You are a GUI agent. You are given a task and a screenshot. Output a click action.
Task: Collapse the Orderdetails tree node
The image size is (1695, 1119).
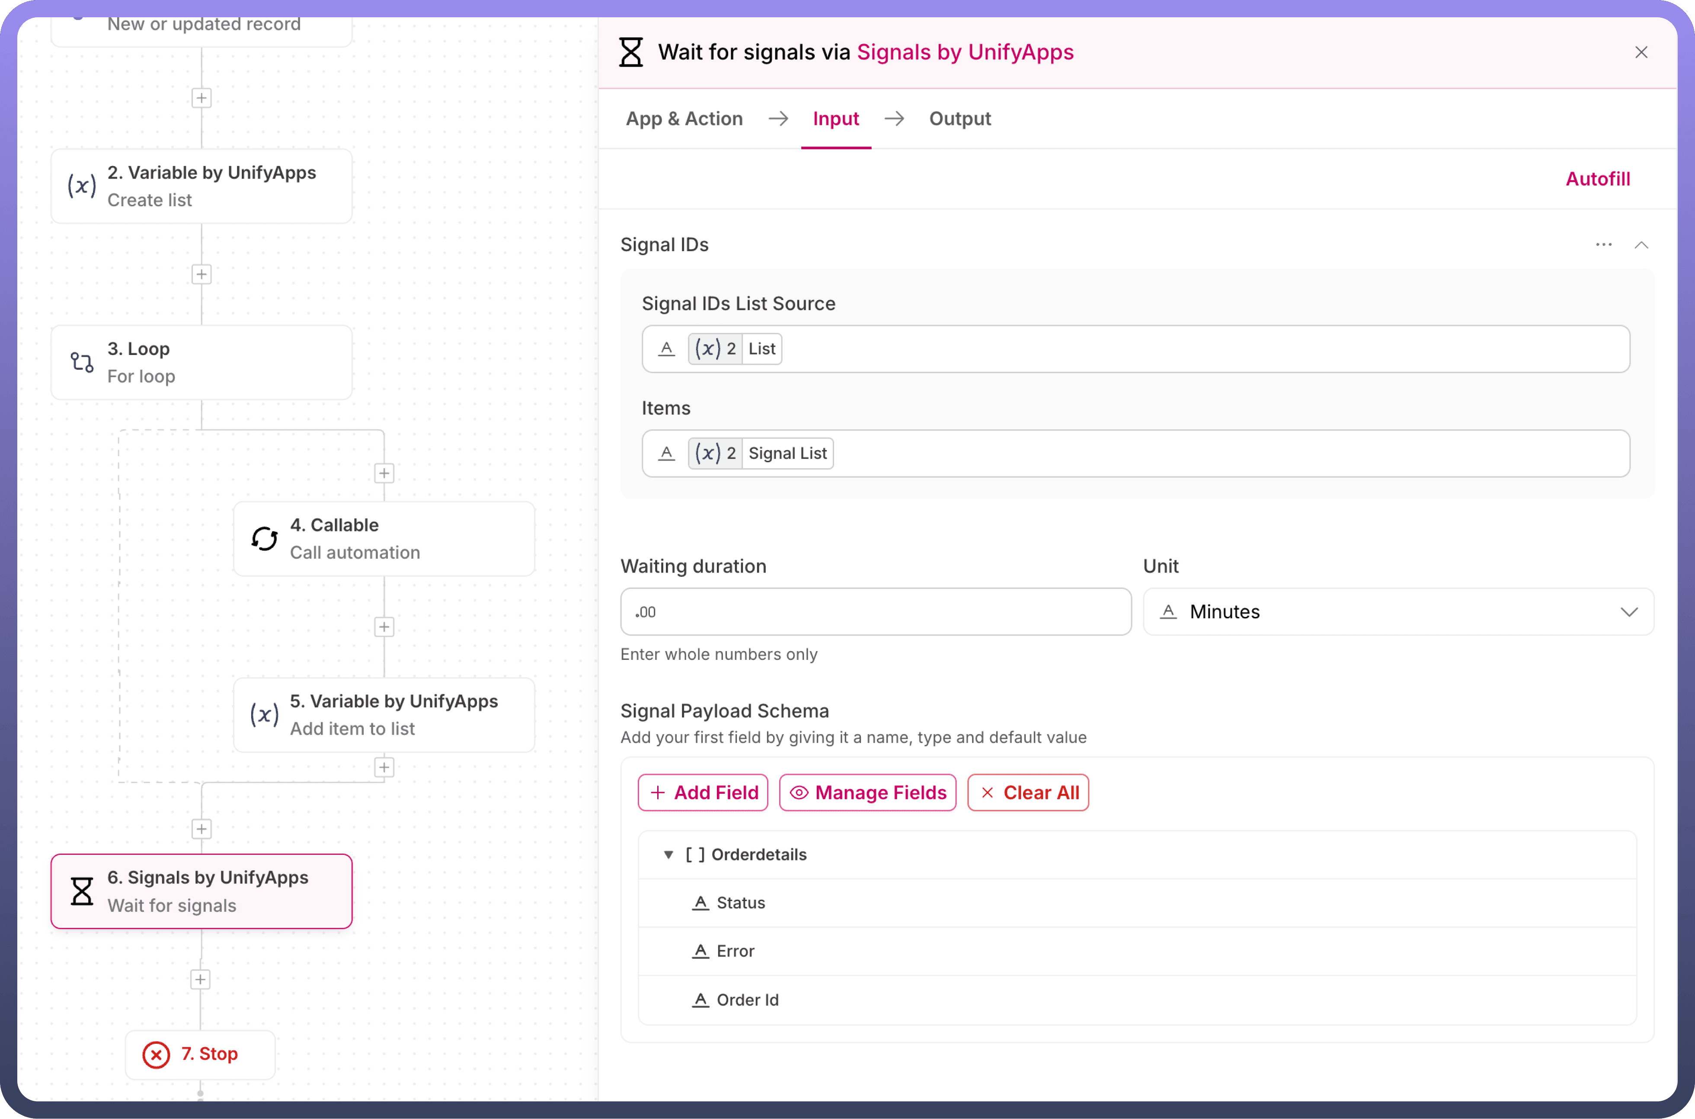pos(668,854)
